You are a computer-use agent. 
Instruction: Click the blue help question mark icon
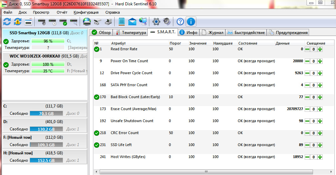tap(180, 22)
